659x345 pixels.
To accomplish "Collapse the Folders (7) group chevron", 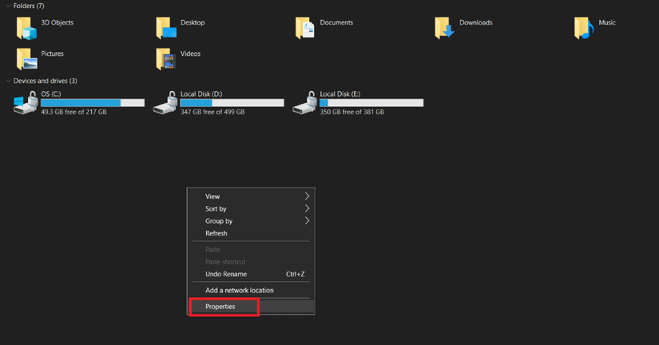I will pyautogui.click(x=8, y=6).
